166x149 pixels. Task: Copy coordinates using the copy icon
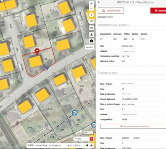click(88, 145)
